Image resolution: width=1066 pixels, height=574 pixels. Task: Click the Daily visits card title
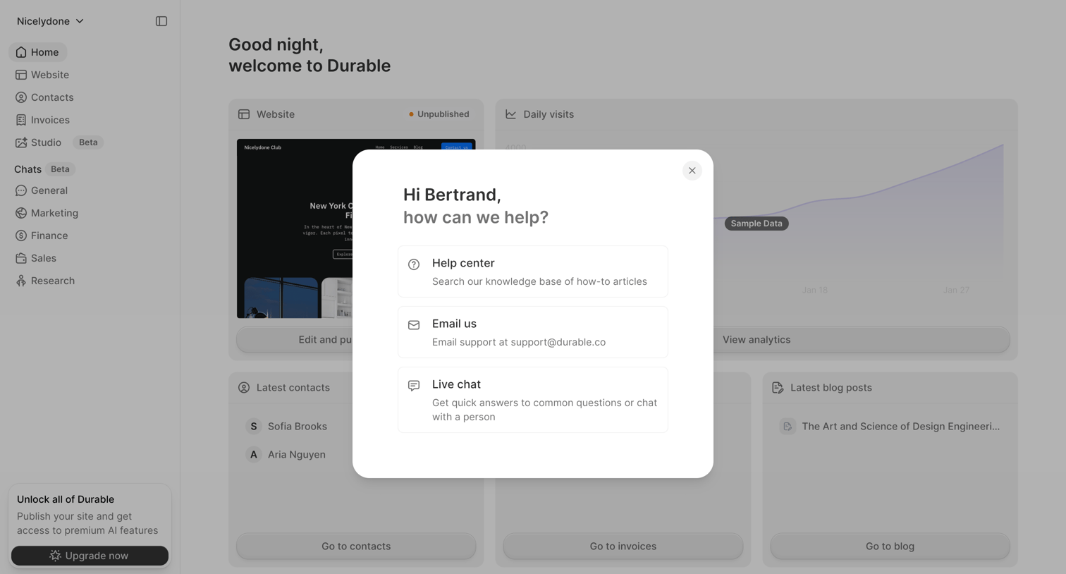coord(549,114)
